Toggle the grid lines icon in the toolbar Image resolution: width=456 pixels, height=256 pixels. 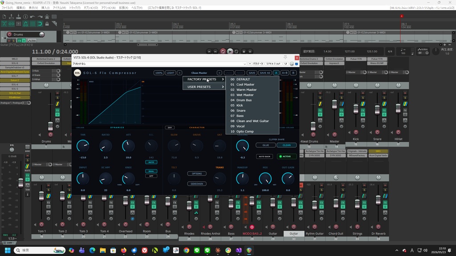point(33,24)
